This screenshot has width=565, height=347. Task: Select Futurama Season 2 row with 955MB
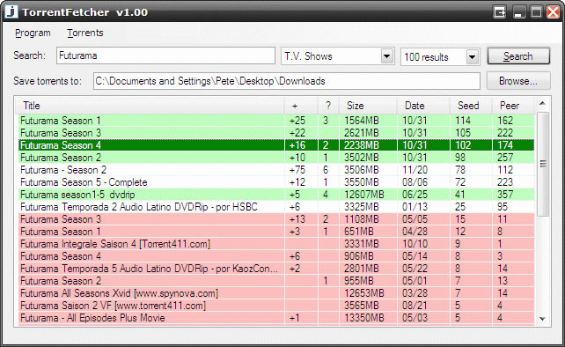coord(276,281)
